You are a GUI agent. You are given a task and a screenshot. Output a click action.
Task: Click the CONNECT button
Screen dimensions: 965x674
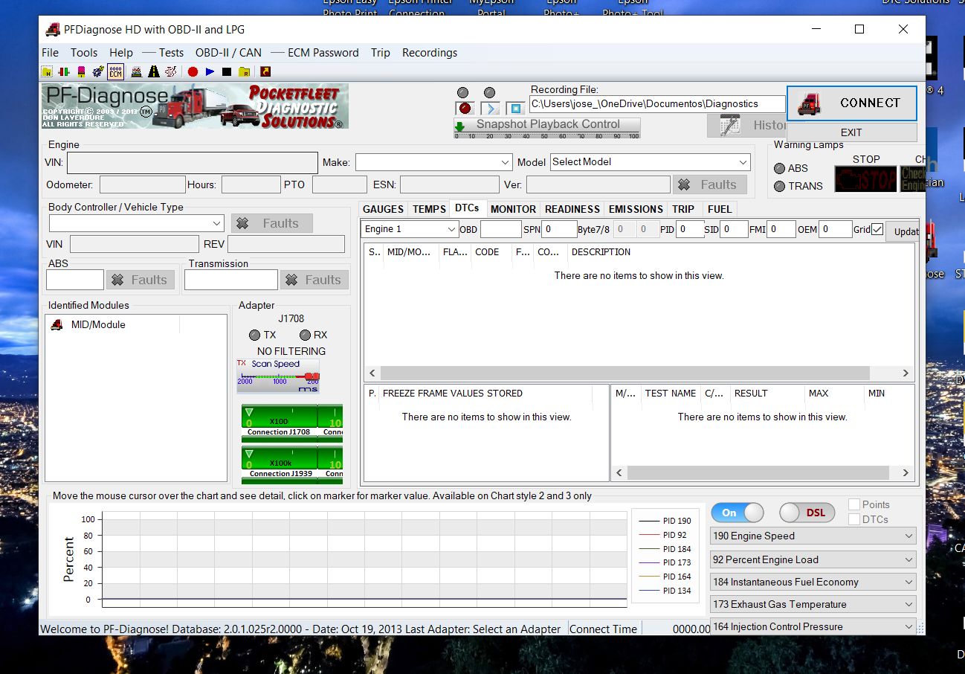(852, 103)
